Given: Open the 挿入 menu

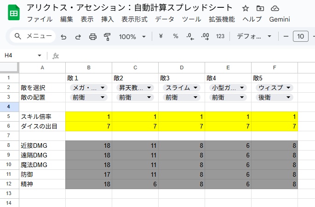Looking at the screenshot, I should pos(108,19).
